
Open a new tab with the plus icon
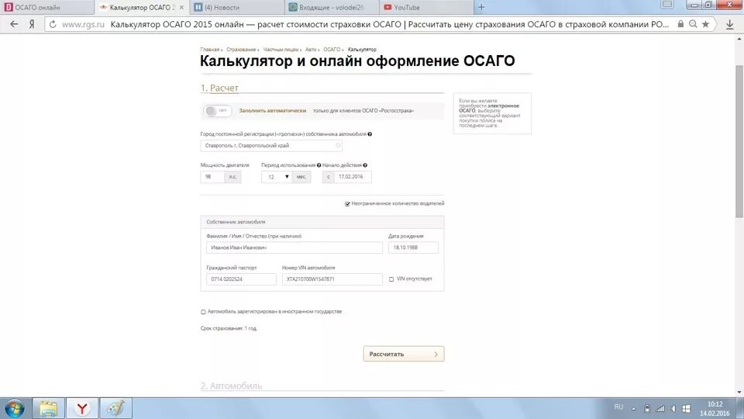[481, 7]
